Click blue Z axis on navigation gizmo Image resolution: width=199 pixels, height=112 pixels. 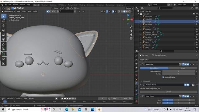tap(128, 15)
